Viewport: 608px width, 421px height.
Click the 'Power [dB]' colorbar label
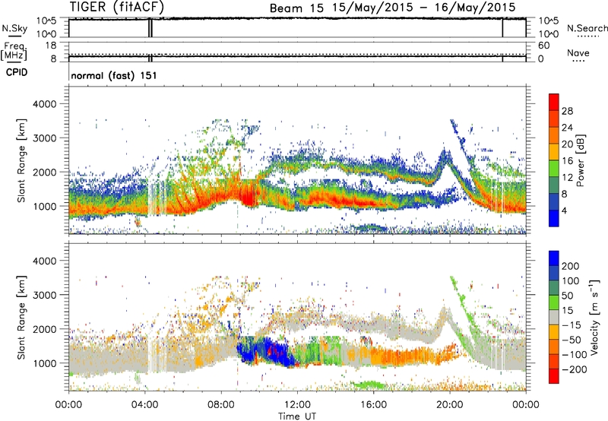580,160
